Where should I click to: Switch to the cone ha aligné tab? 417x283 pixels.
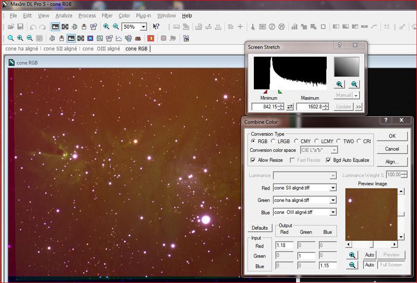point(22,49)
